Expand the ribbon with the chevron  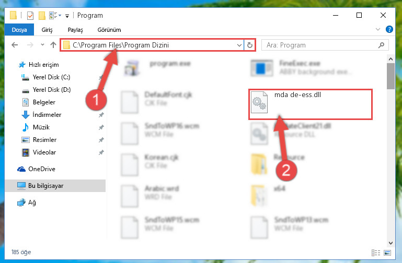coord(377,29)
